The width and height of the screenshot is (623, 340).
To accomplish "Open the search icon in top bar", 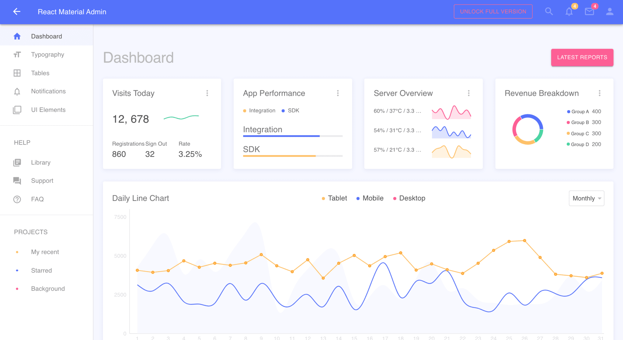I will pos(549,12).
